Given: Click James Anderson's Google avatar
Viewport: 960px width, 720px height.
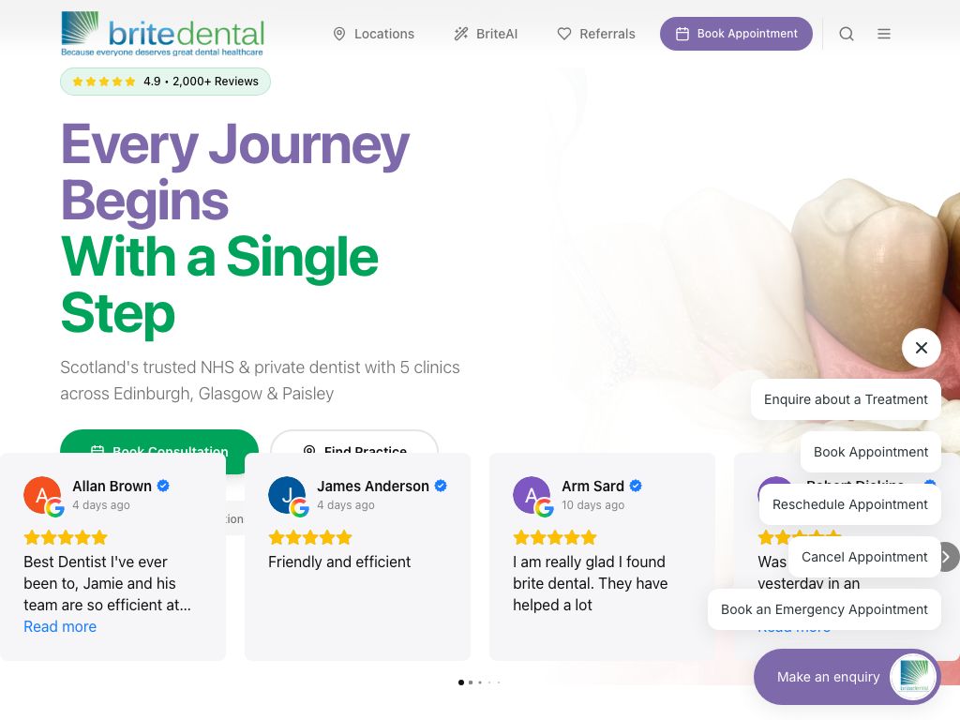Looking at the screenshot, I should click(x=289, y=497).
